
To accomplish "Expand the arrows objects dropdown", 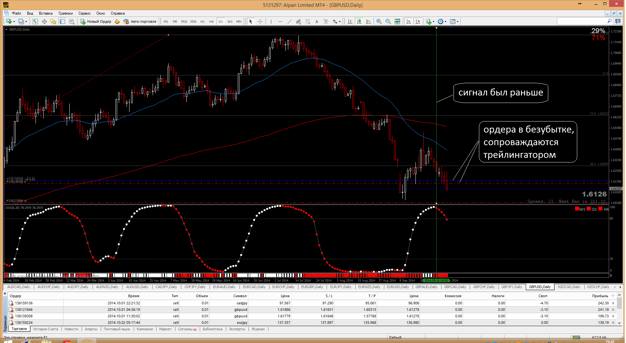I will [340, 22].
